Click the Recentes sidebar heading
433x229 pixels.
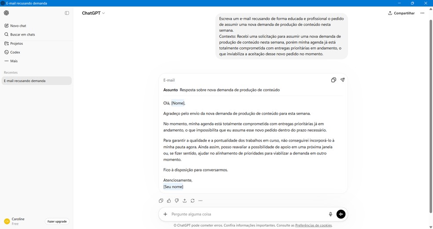pyautogui.click(x=11, y=72)
